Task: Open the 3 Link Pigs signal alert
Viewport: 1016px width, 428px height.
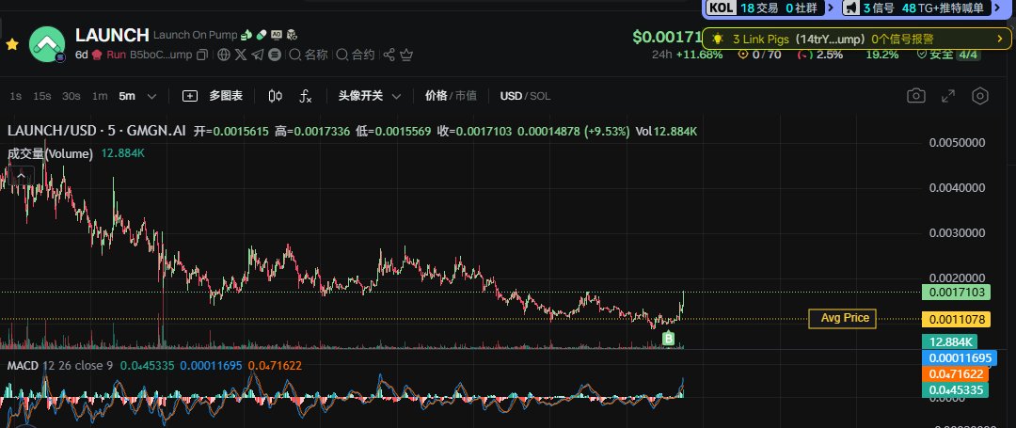Action: pyautogui.click(x=857, y=39)
